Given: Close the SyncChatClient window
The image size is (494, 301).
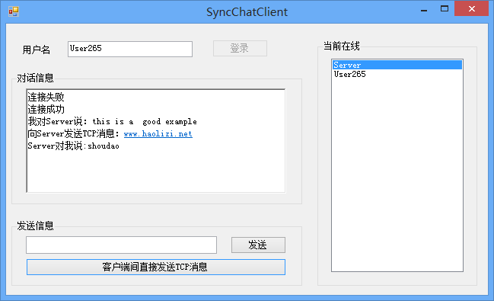Looking at the screenshot, I should click(471, 8).
